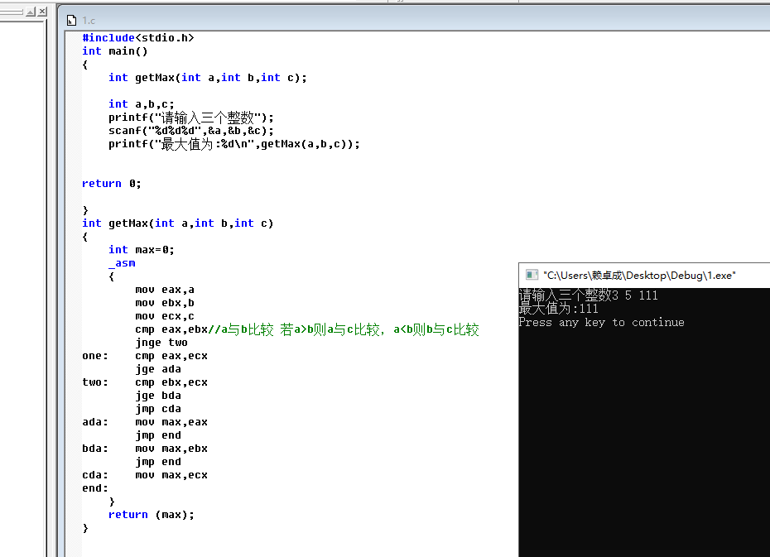Click the "jge bda" instruction
Viewport: 770px width, 557px height.
pyautogui.click(x=157, y=396)
